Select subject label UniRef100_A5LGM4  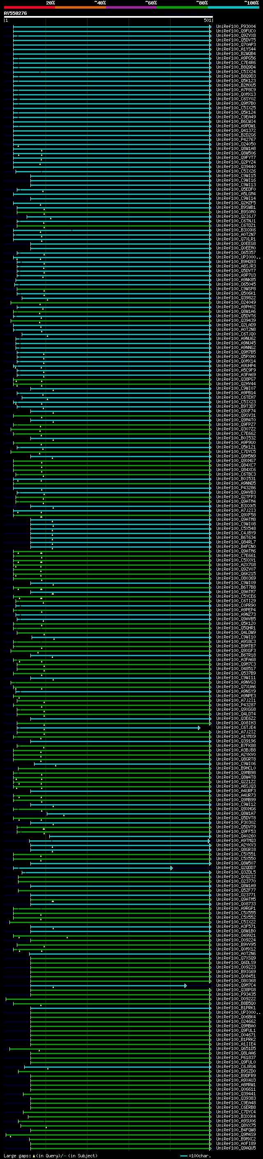click(x=236, y=194)
